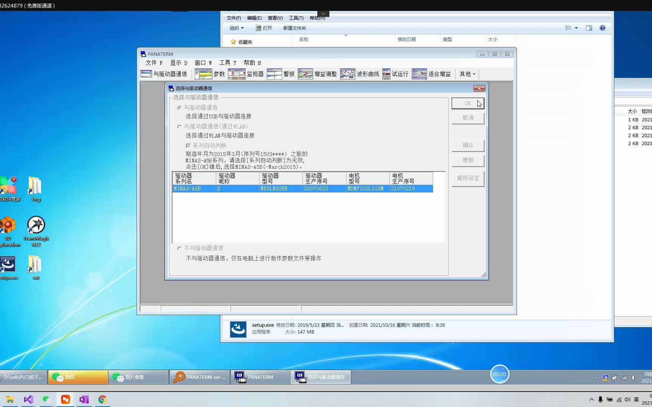
Task: Click the 更新 refresh button
Action: click(x=468, y=161)
